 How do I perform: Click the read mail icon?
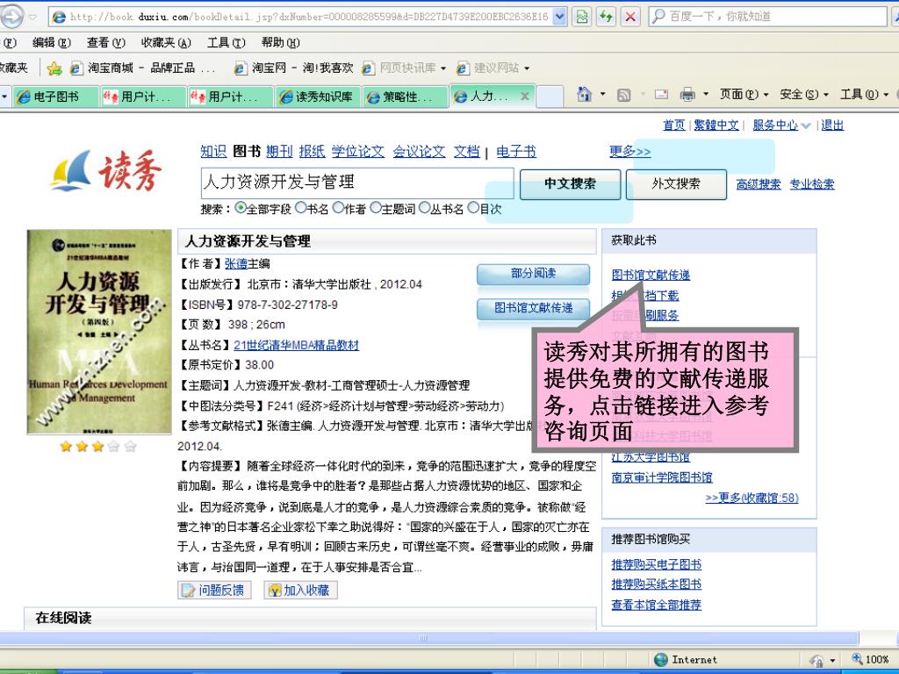tap(661, 95)
